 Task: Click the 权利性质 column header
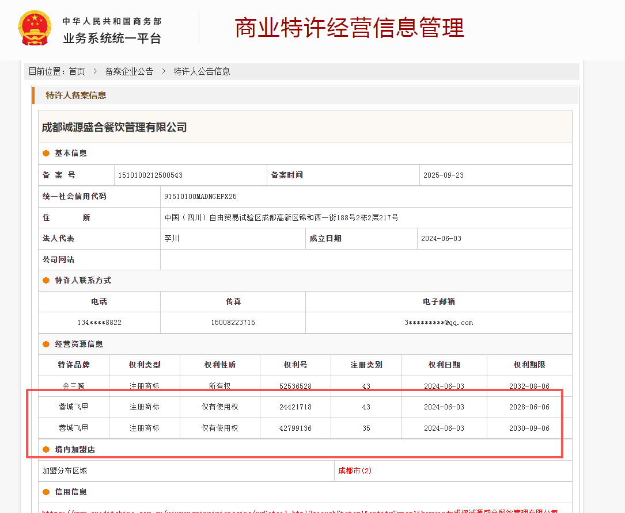click(x=220, y=365)
